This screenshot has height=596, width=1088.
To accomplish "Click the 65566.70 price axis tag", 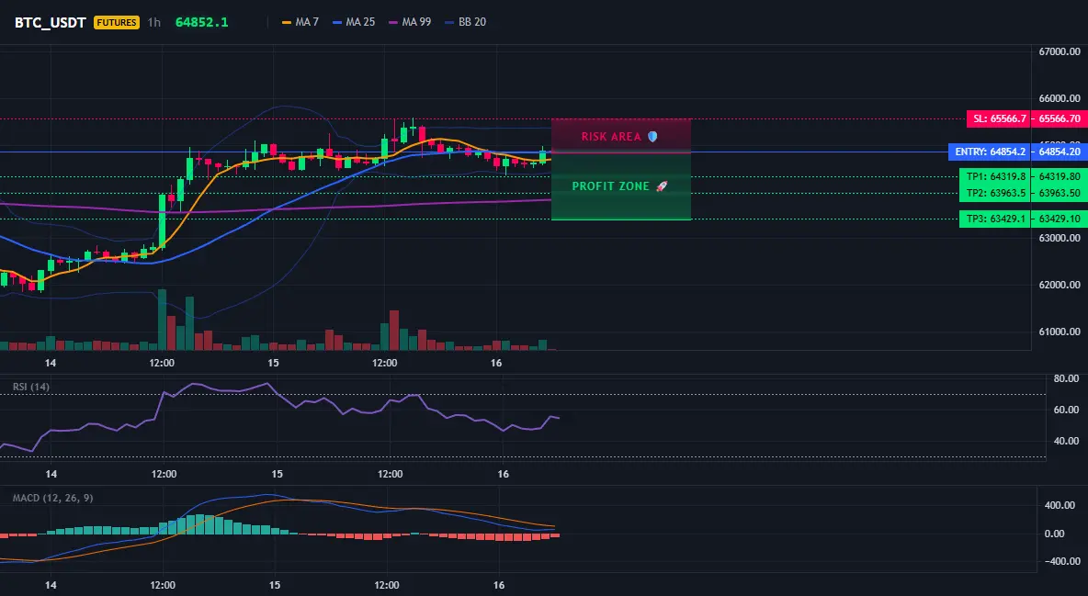I will coord(1060,118).
